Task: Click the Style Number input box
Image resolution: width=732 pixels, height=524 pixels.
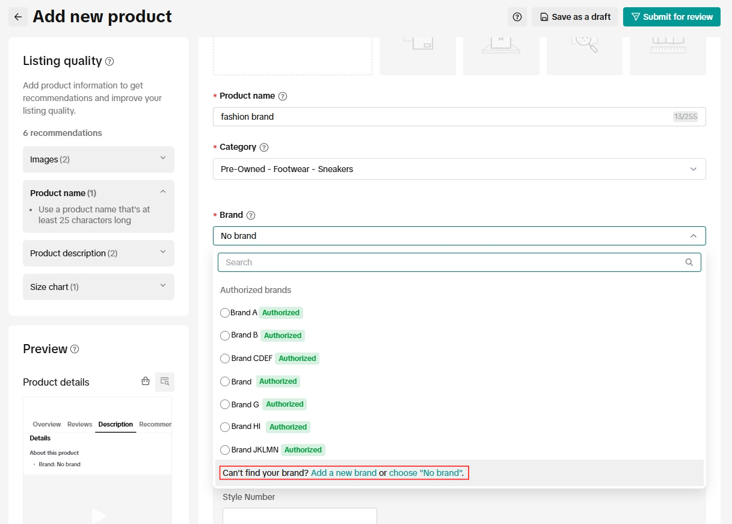Action: [x=300, y=516]
